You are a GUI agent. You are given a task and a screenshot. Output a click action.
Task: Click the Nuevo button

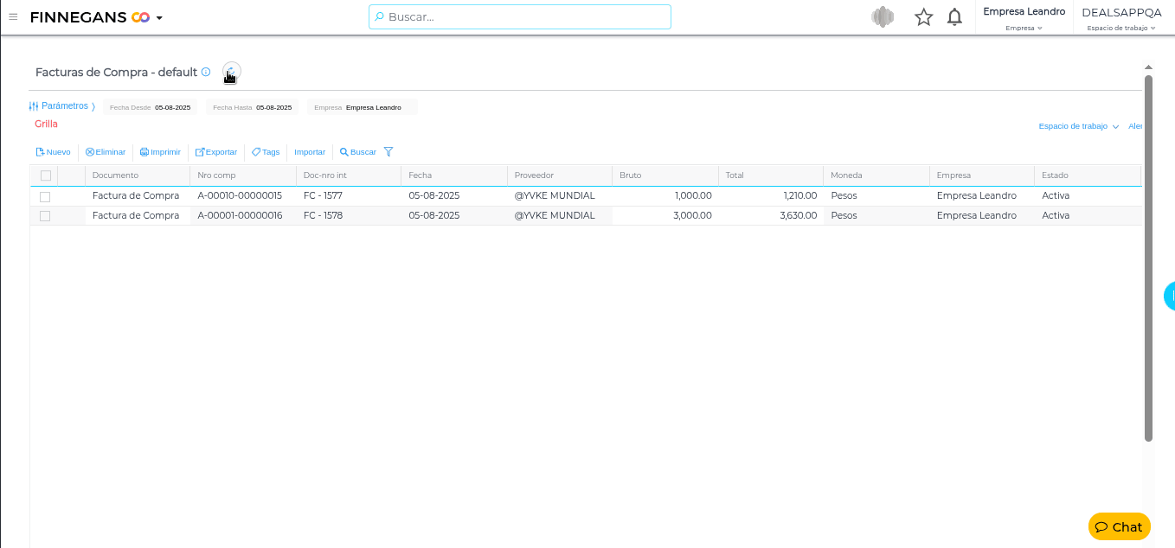53,152
